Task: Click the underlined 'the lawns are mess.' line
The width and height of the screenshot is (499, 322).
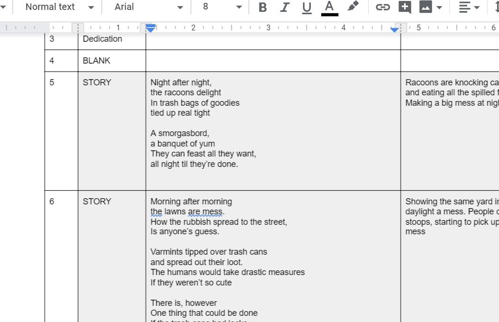Action: [187, 212]
